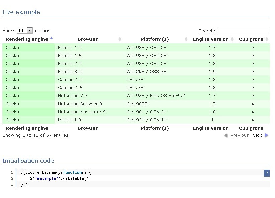Click inside the Search input field

244,31
